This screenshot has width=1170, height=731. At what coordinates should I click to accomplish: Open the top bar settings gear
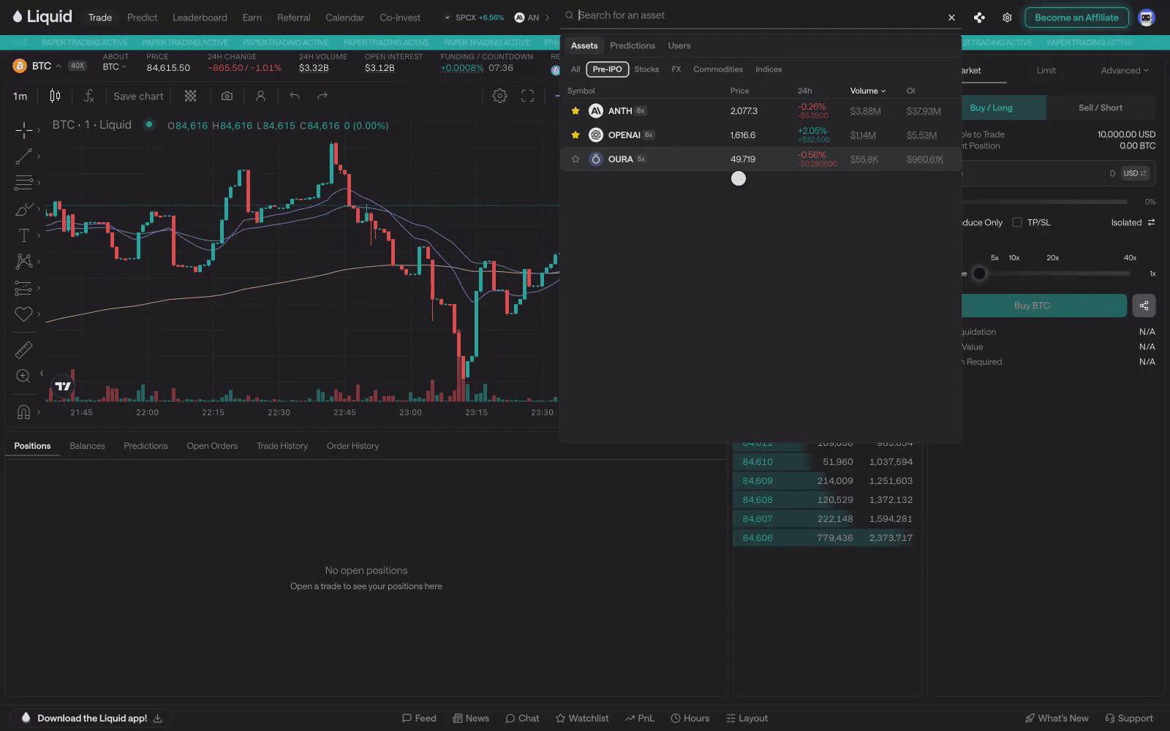pos(1007,18)
